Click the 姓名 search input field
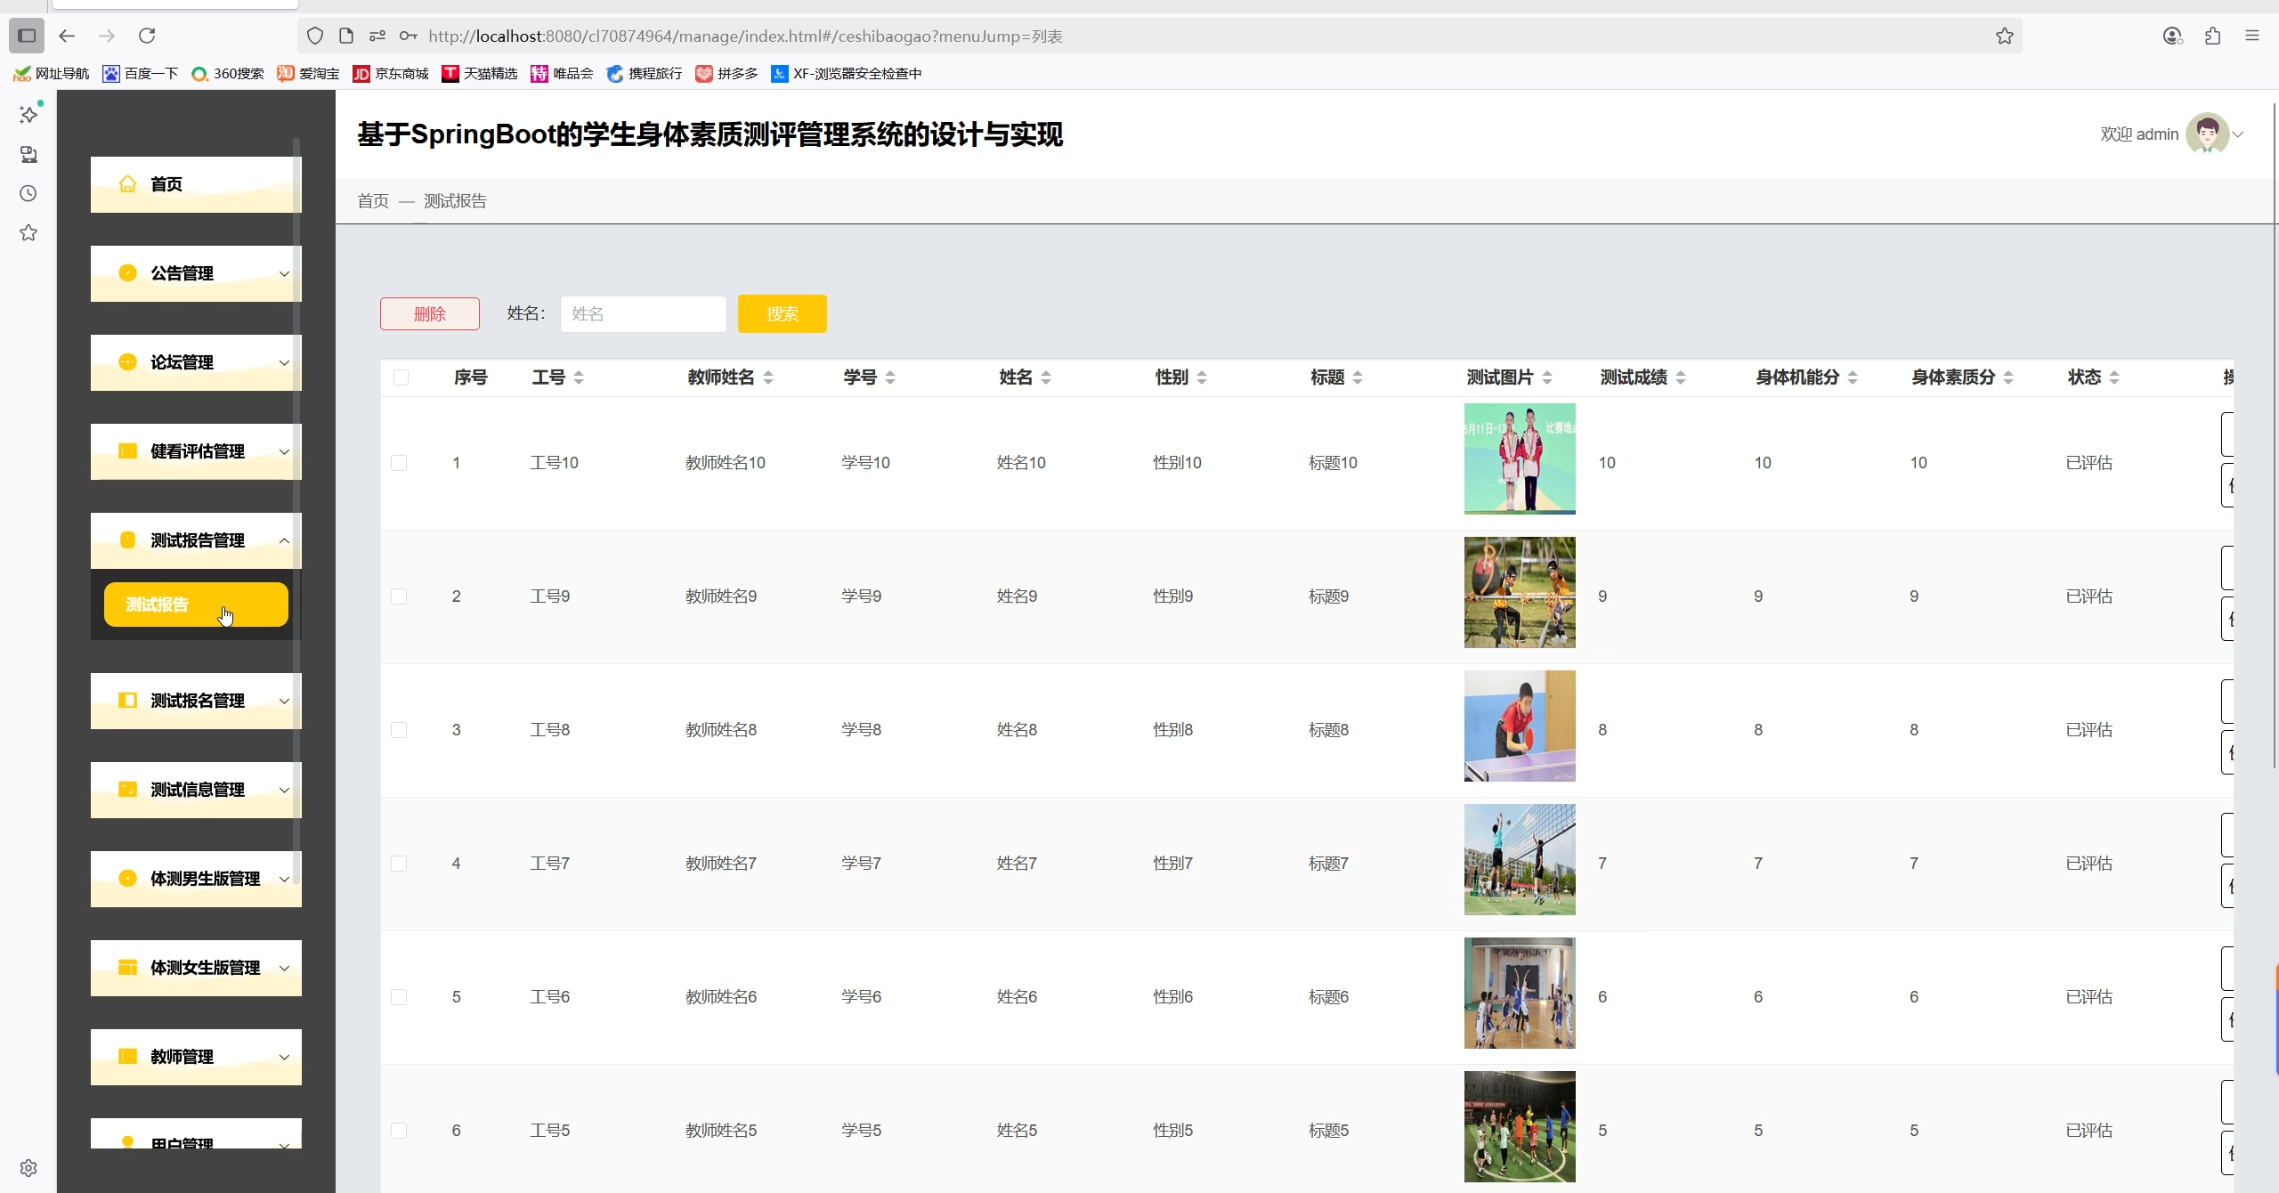The image size is (2279, 1193). [x=643, y=313]
